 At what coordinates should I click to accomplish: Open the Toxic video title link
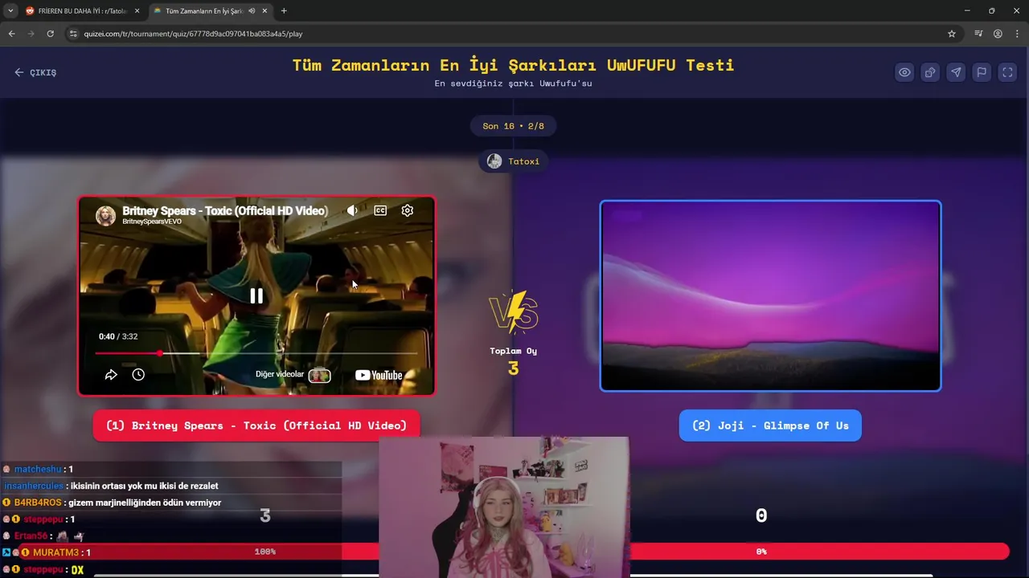225,210
